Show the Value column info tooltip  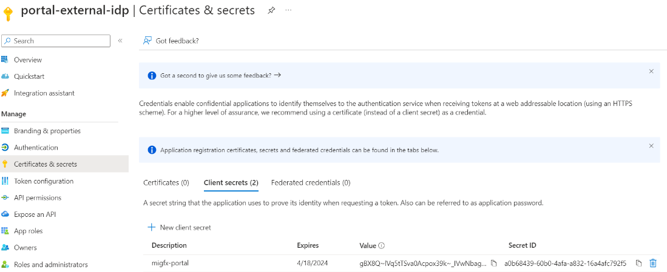382,246
